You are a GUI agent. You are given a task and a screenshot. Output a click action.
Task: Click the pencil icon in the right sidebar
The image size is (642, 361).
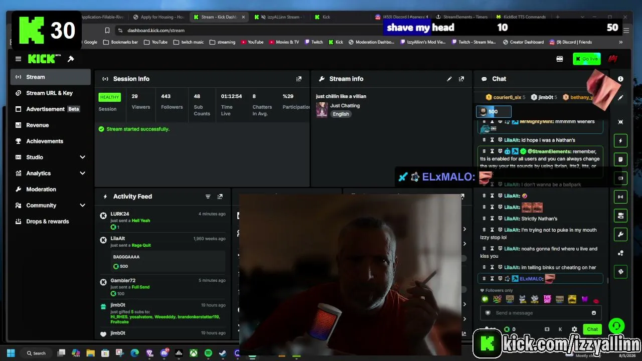click(x=620, y=98)
